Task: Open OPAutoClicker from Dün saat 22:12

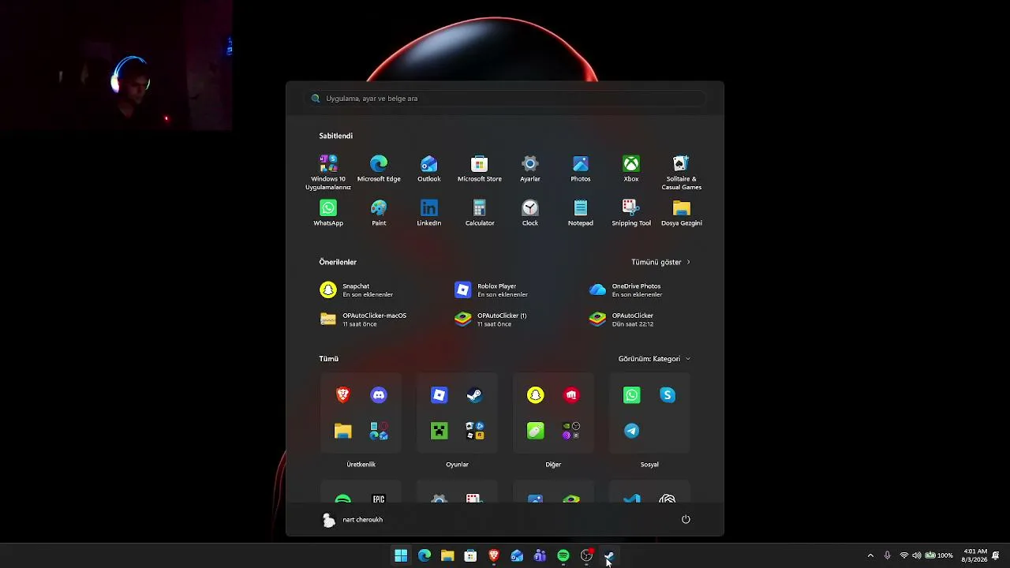Action: pos(622,319)
